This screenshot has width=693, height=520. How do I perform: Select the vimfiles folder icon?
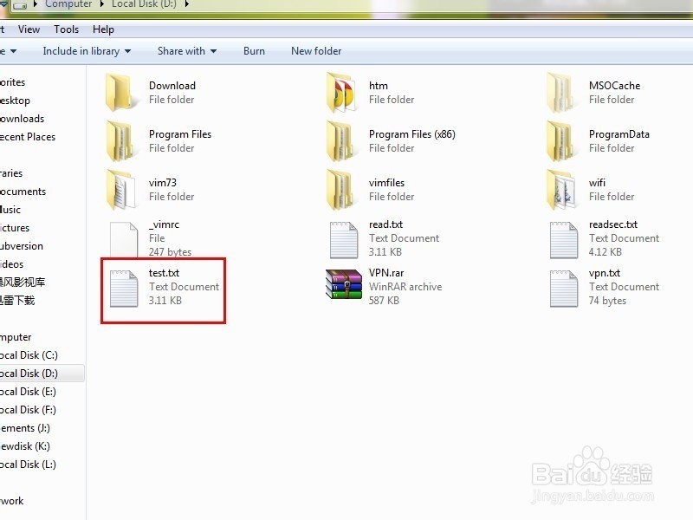340,189
